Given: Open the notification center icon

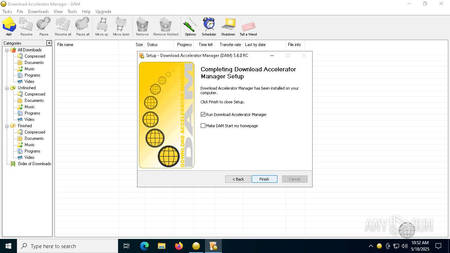Looking at the screenshot, I should point(438,246).
